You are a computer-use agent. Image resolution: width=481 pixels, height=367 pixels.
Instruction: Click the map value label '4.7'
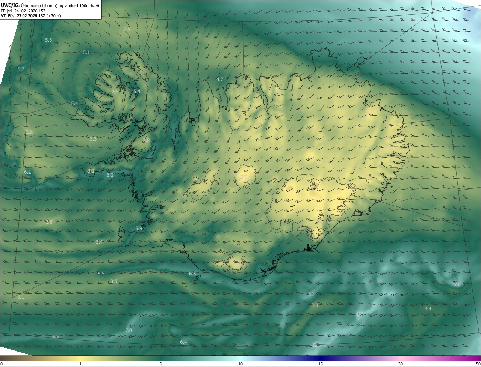220,79
